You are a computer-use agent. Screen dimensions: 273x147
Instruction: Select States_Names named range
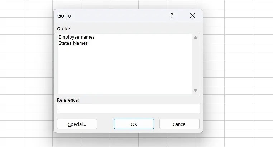(x=73, y=43)
